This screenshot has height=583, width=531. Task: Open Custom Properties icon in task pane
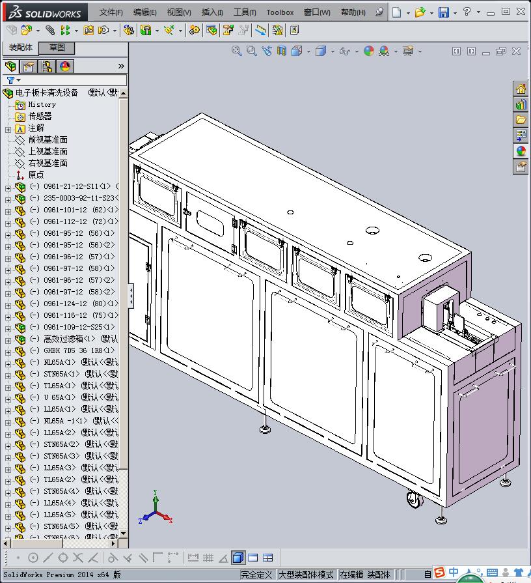[x=521, y=167]
